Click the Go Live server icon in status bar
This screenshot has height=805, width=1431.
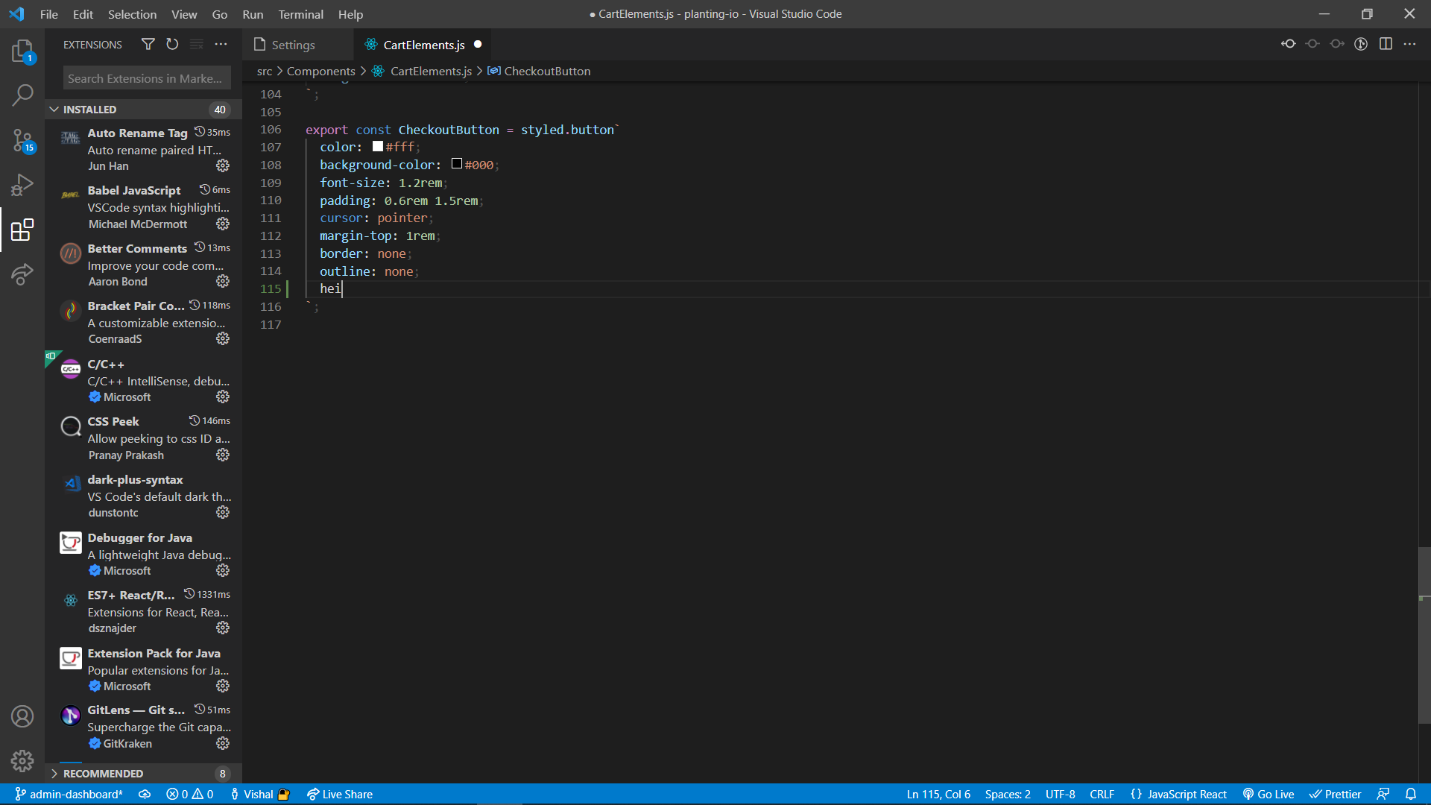click(x=1269, y=794)
